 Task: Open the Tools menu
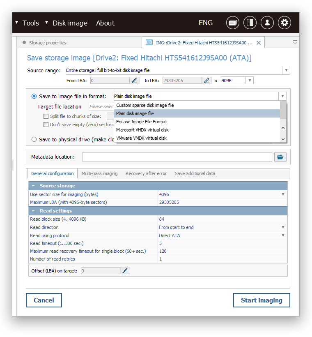(x=31, y=23)
